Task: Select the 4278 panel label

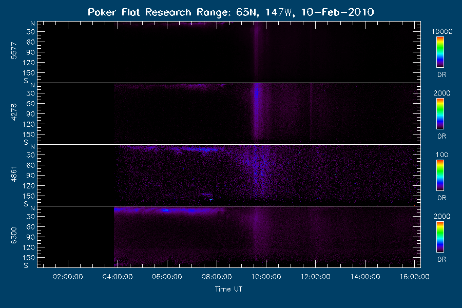Action: pyautogui.click(x=14, y=112)
